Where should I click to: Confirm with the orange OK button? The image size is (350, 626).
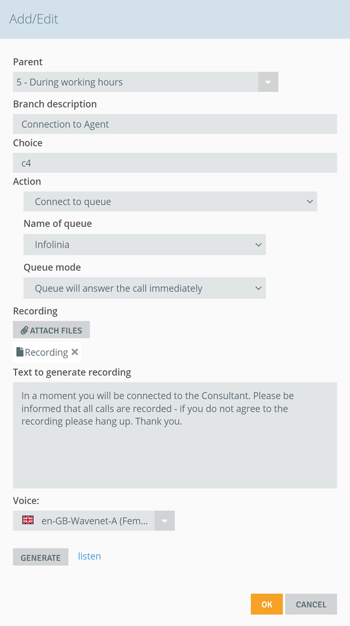pyautogui.click(x=267, y=604)
